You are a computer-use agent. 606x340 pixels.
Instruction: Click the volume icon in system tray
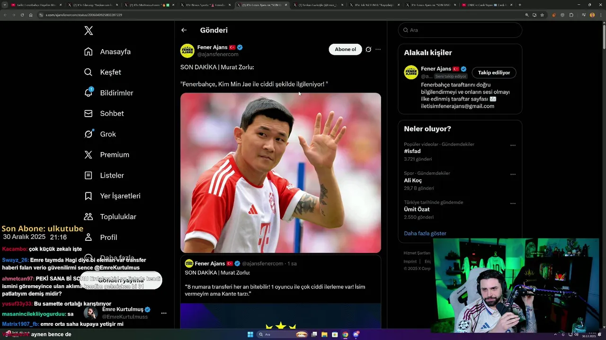[576, 334]
